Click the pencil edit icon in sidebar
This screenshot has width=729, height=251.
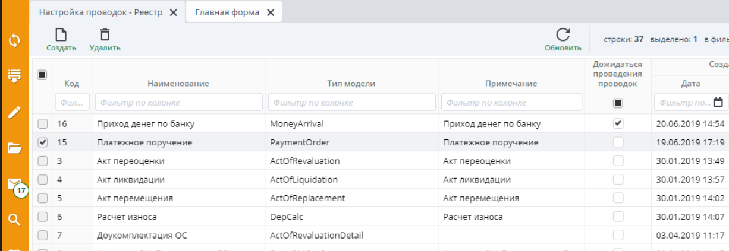tap(14, 112)
